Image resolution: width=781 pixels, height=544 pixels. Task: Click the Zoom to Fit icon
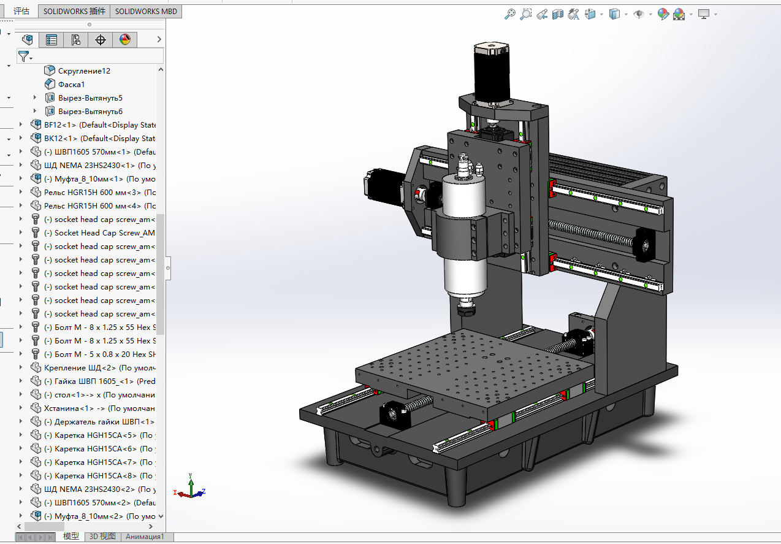[509, 14]
